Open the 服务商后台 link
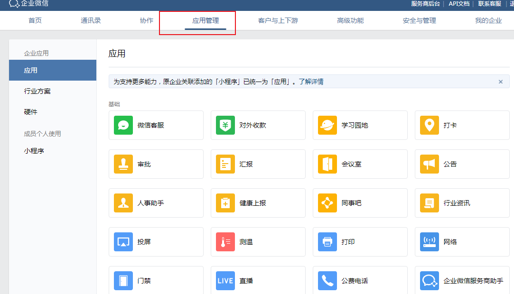 [426, 4]
